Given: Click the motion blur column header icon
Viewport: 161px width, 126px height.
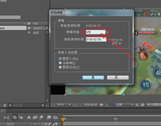Looking at the screenshot, I should pyautogui.click(x=49, y=124).
